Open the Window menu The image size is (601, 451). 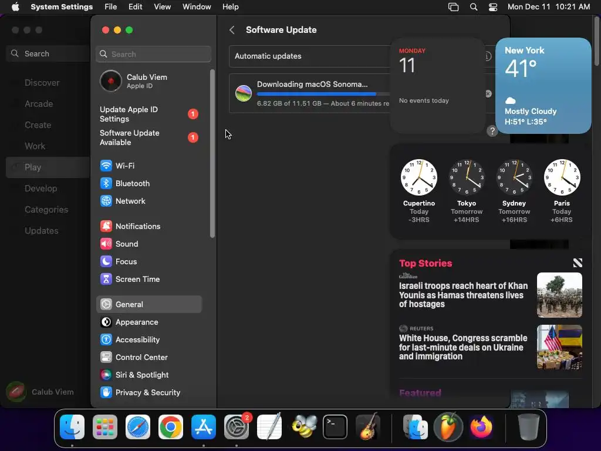tap(197, 7)
